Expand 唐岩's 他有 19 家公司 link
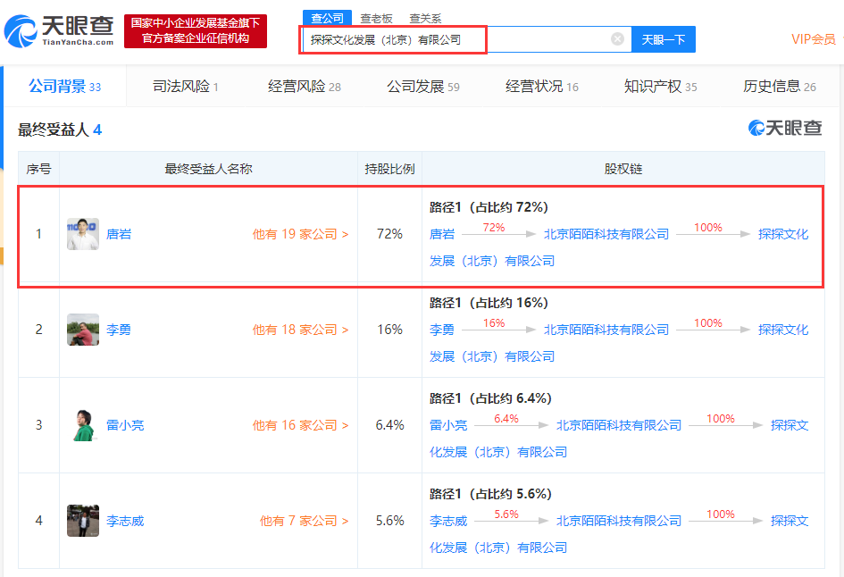Viewport: 844px width, 577px height. [300, 234]
